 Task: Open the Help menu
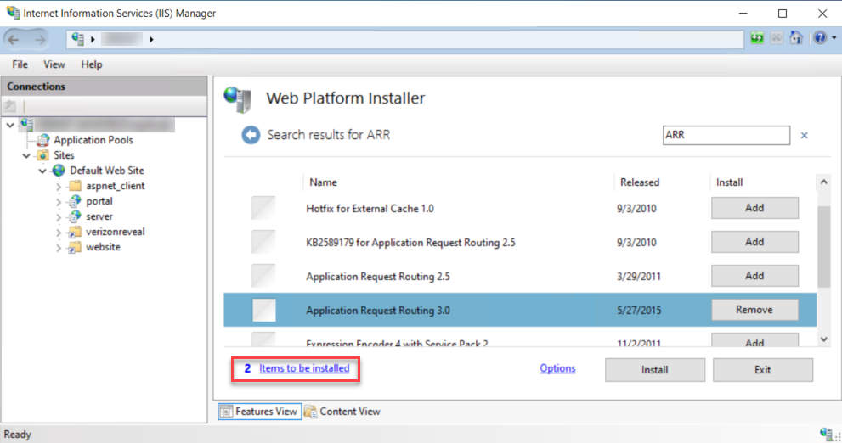coord(91,64)
